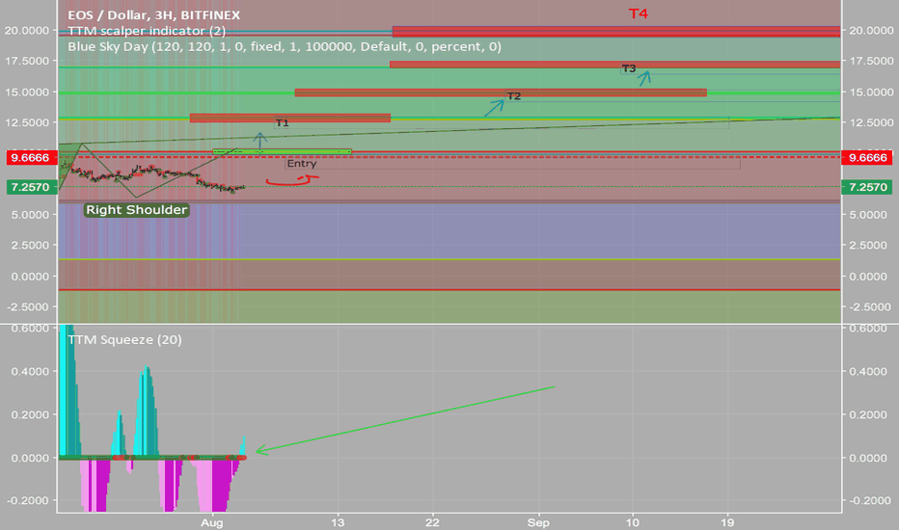Click 12.5000 on the right price axis

pos(871,122)
